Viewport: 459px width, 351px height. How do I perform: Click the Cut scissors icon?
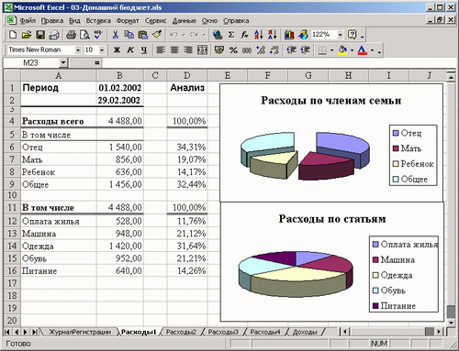[116, 35]
